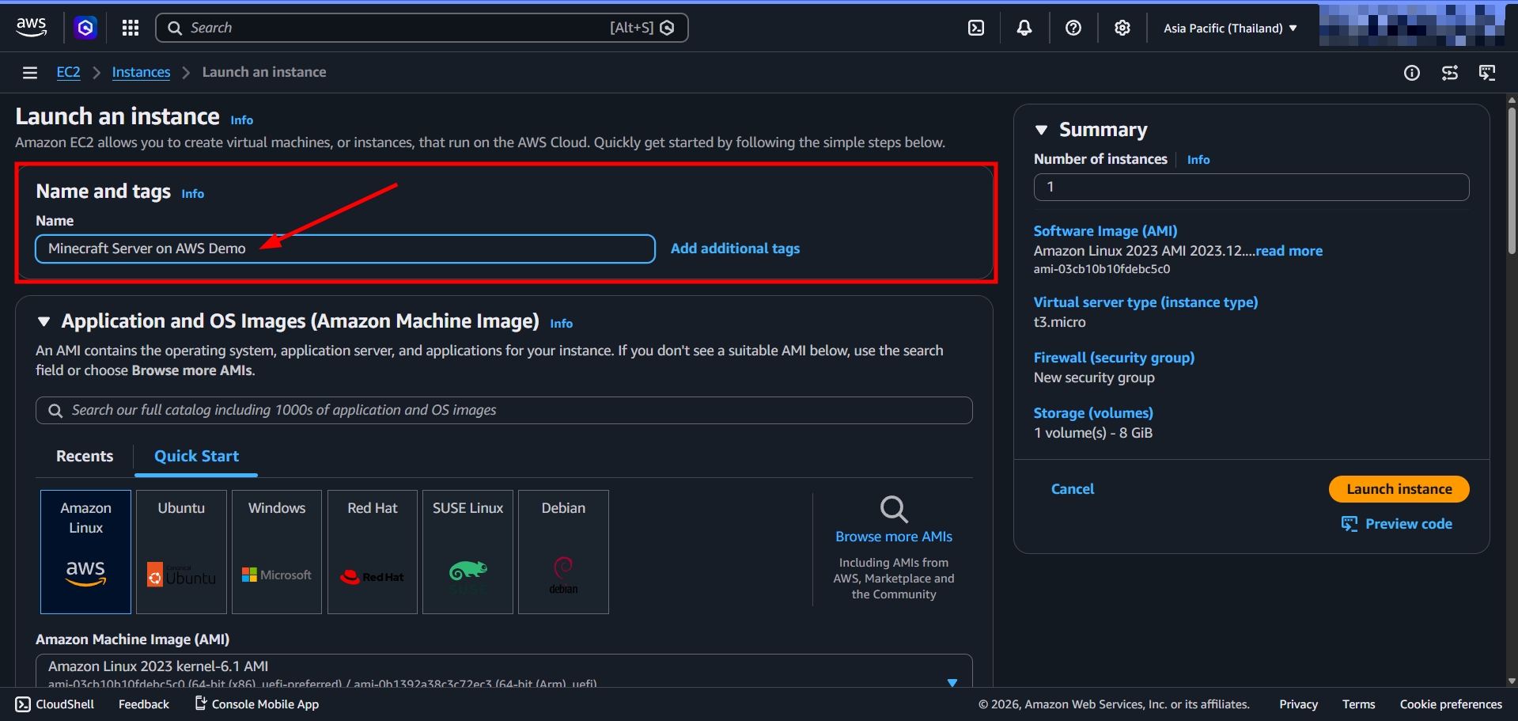Click the Preview code icon
Viewport: 1518px width, 721px height.
tap(1350, 524)
